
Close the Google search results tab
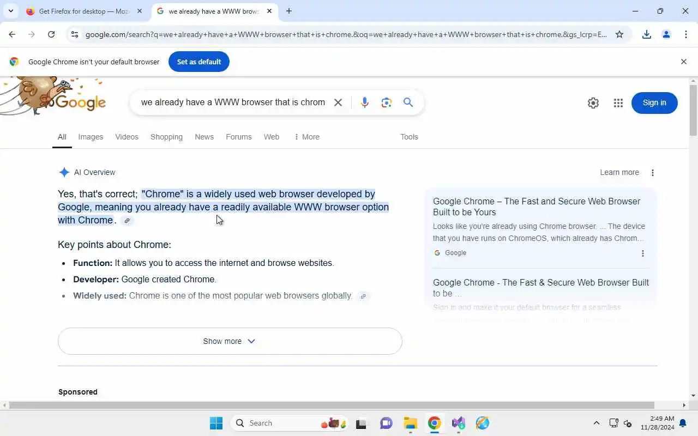point(269,11)
